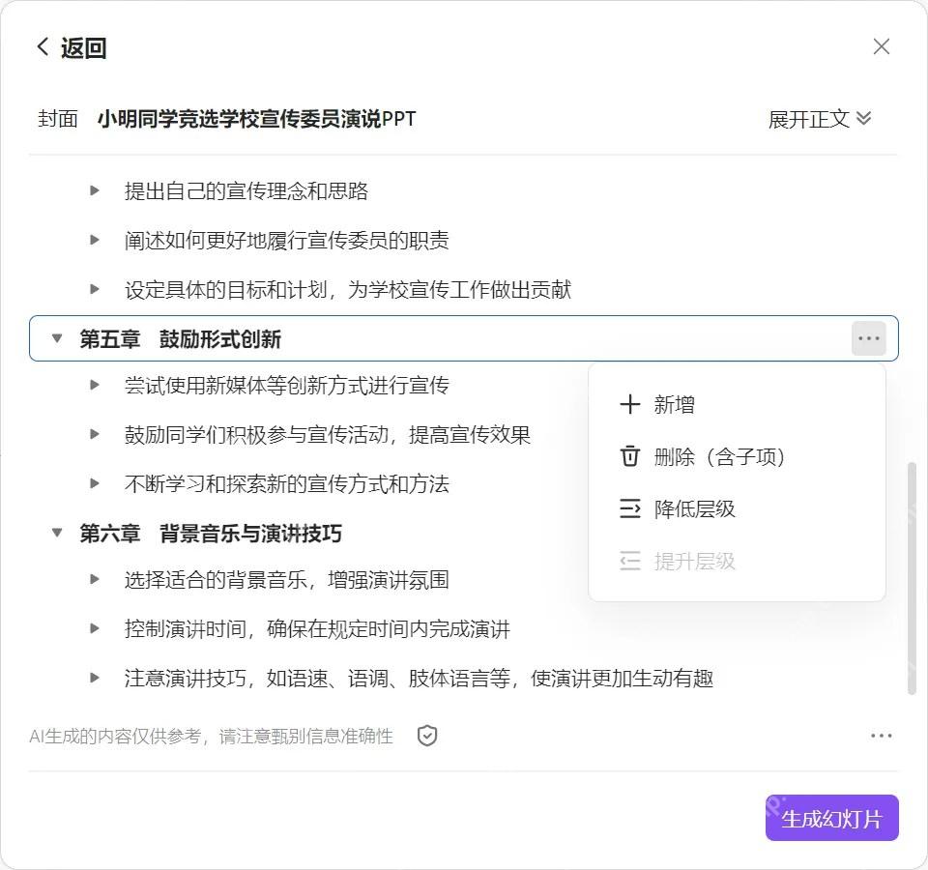Click text 阐述如何更好地履行宣传委员的职责

click(287, 241)
